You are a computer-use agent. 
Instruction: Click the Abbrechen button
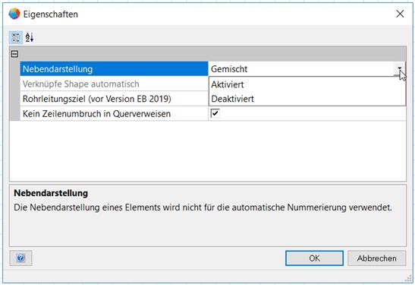[376, 258]
